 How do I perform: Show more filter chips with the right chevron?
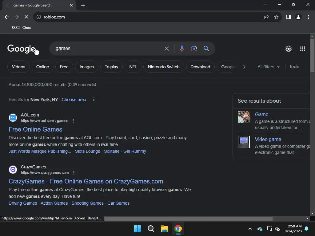pyautogui.click(x=244, y=67)
